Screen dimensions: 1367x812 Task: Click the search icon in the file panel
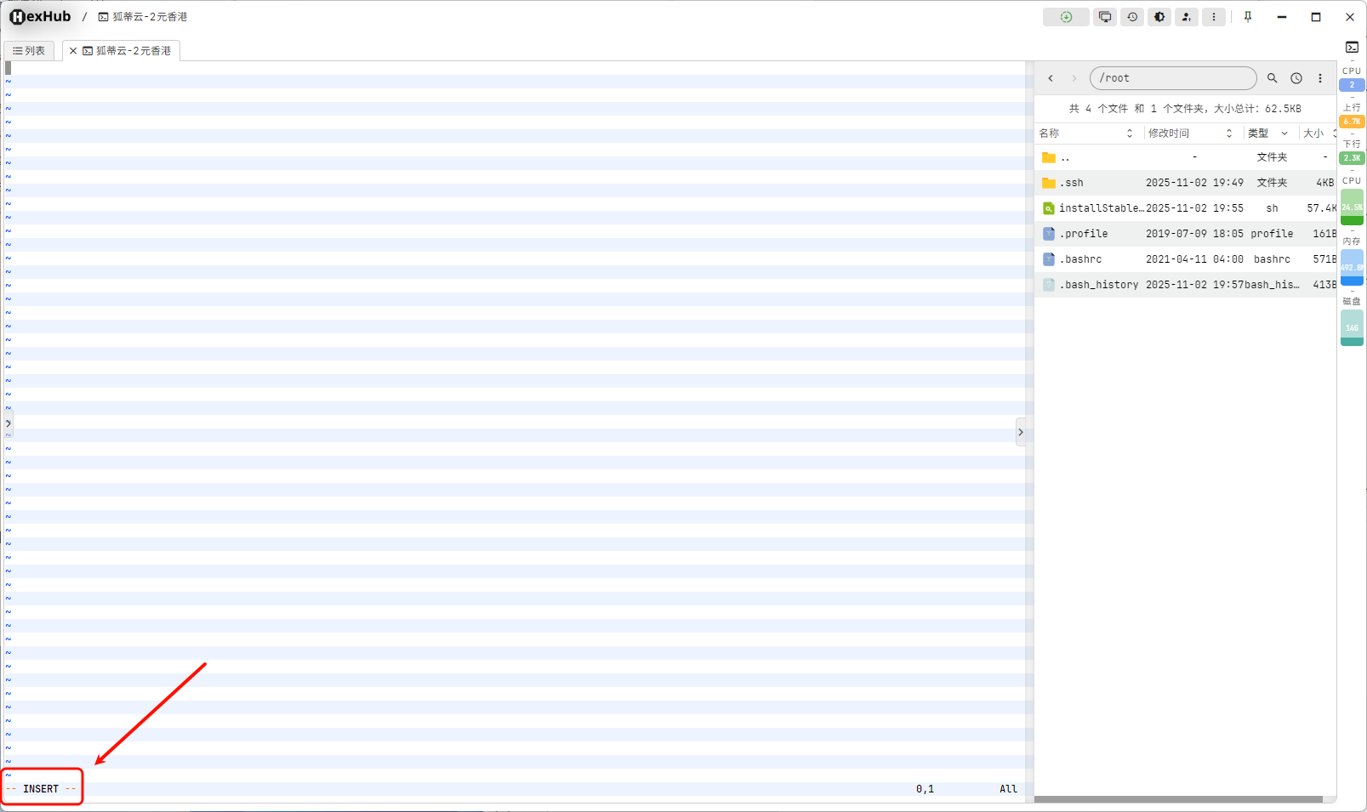pyautogui.click(x=1273, y=78)
